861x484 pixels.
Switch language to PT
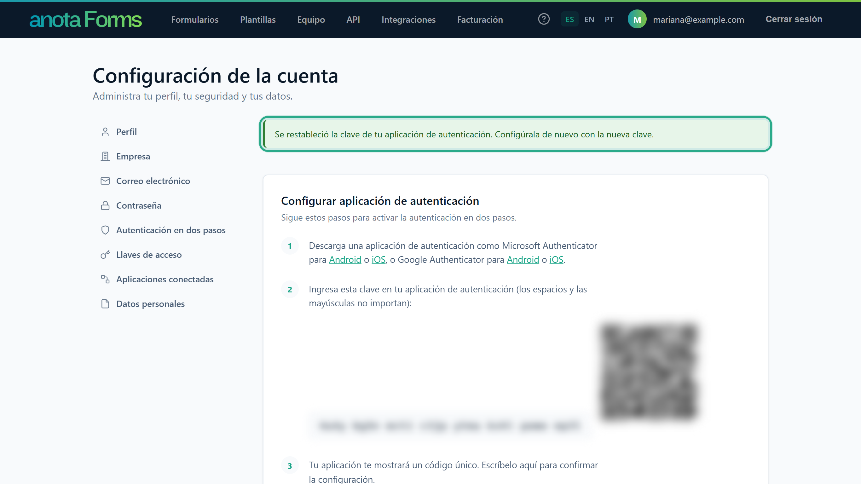(609, 20)
